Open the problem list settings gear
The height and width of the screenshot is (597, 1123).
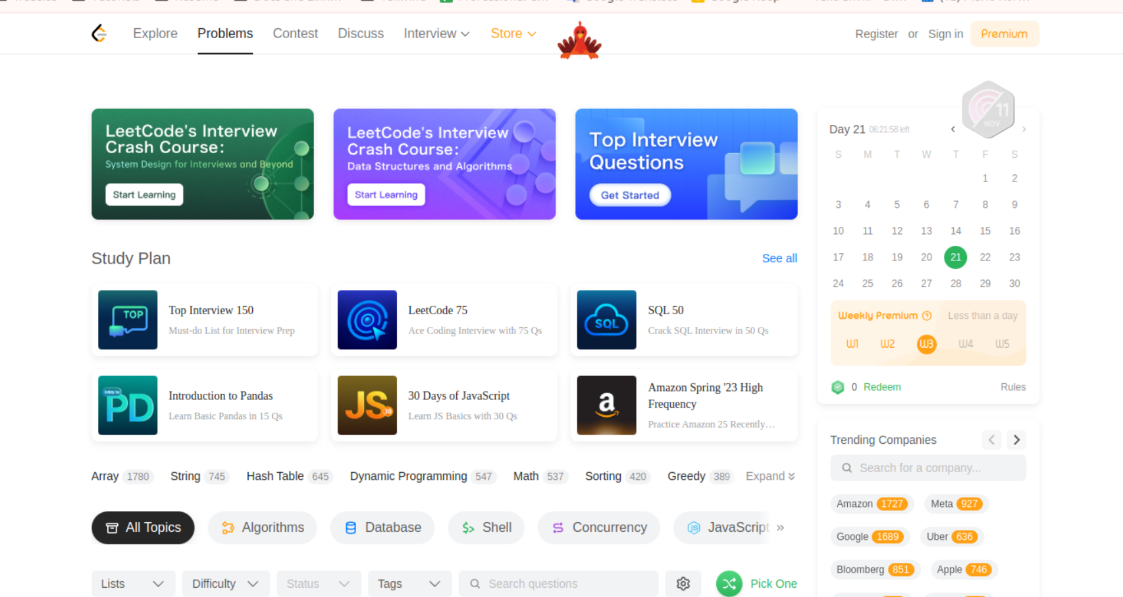pyautogui.click(x=683, y=583)
